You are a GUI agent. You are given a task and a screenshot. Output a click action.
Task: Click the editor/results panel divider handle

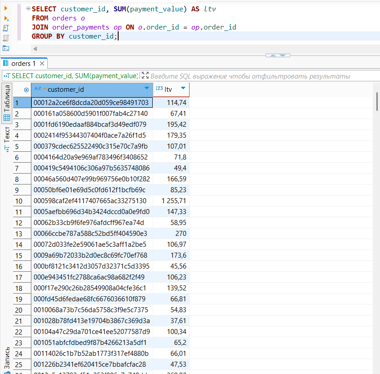click(277, 55)
